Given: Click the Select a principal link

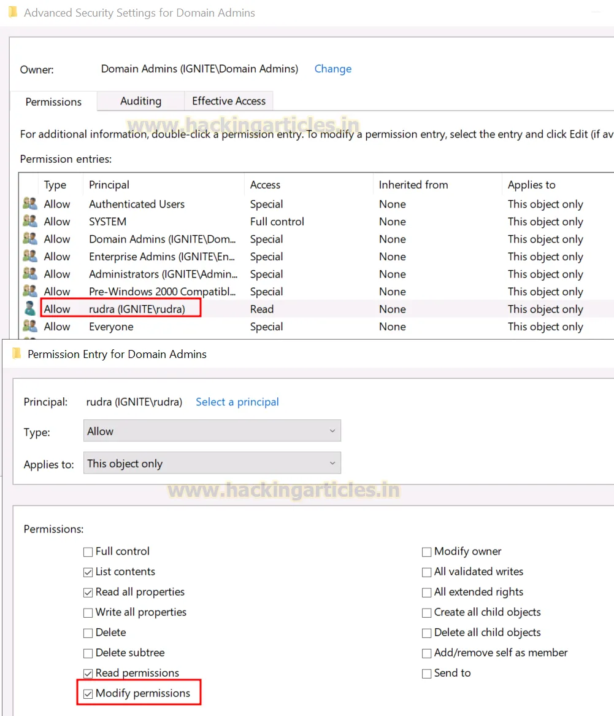Looking at the screenshot, I should pyautogui.click(x=237, y=402).
